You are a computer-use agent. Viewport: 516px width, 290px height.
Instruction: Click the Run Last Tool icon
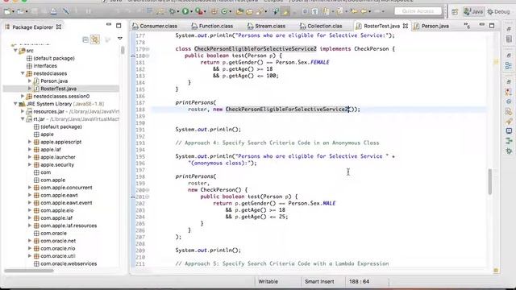(x=198, y=11)
